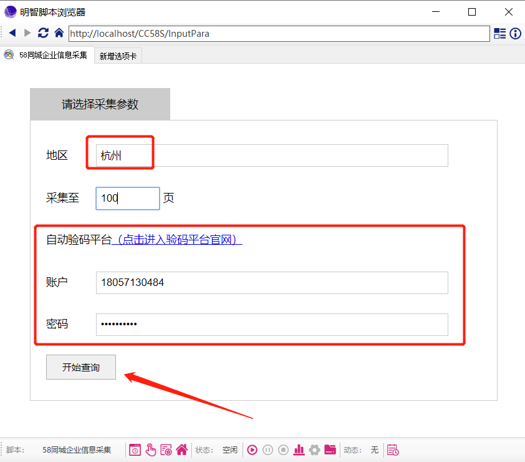
Task: Reload the current page
Action: 43,33
